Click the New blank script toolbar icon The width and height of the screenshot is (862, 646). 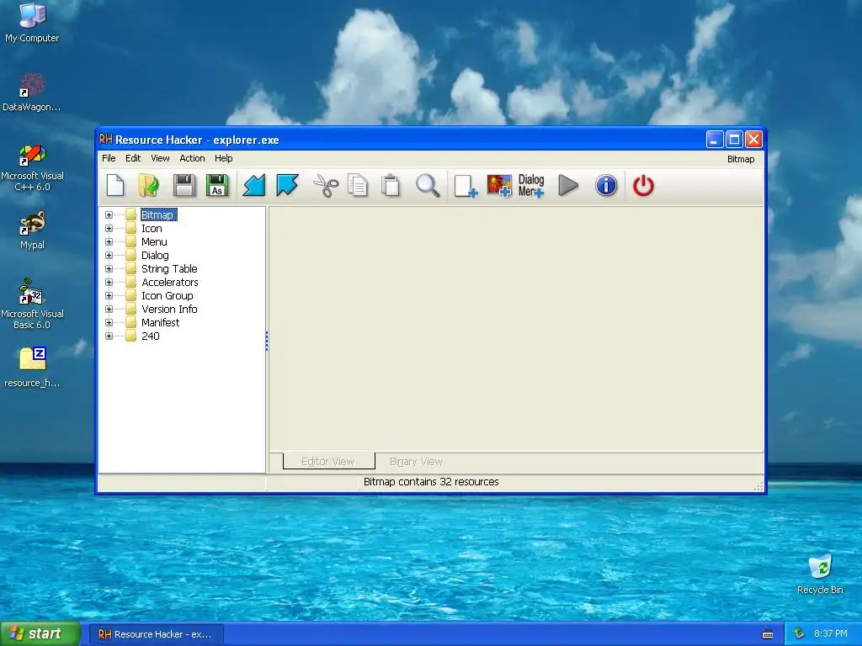114,185
